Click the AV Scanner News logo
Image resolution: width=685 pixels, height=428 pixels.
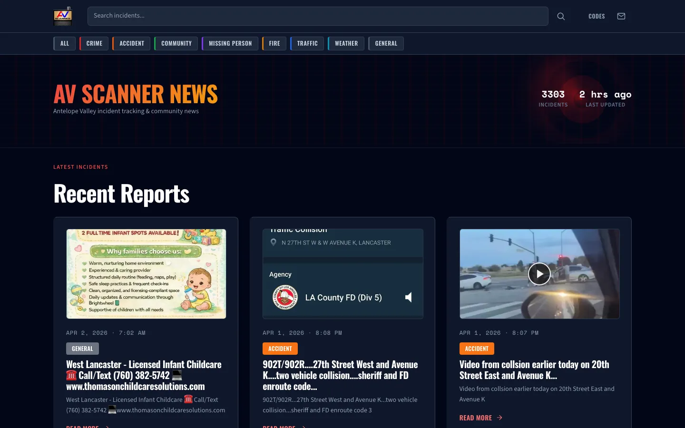[63, 16]
